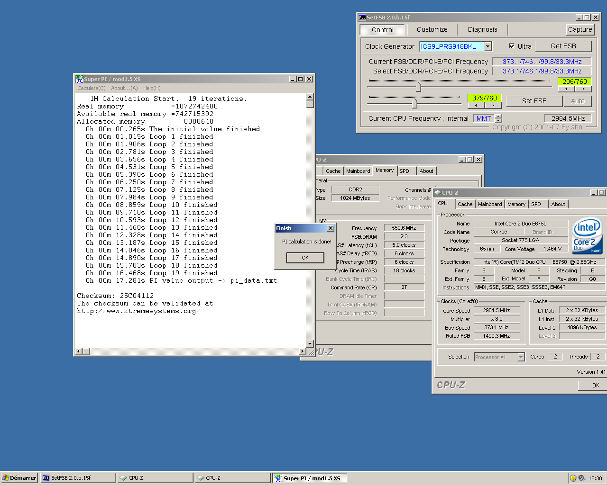Select Memory tab in the front CPU-Z window
Viewport: 607px width, 485px height.
(x=516, y=204)
